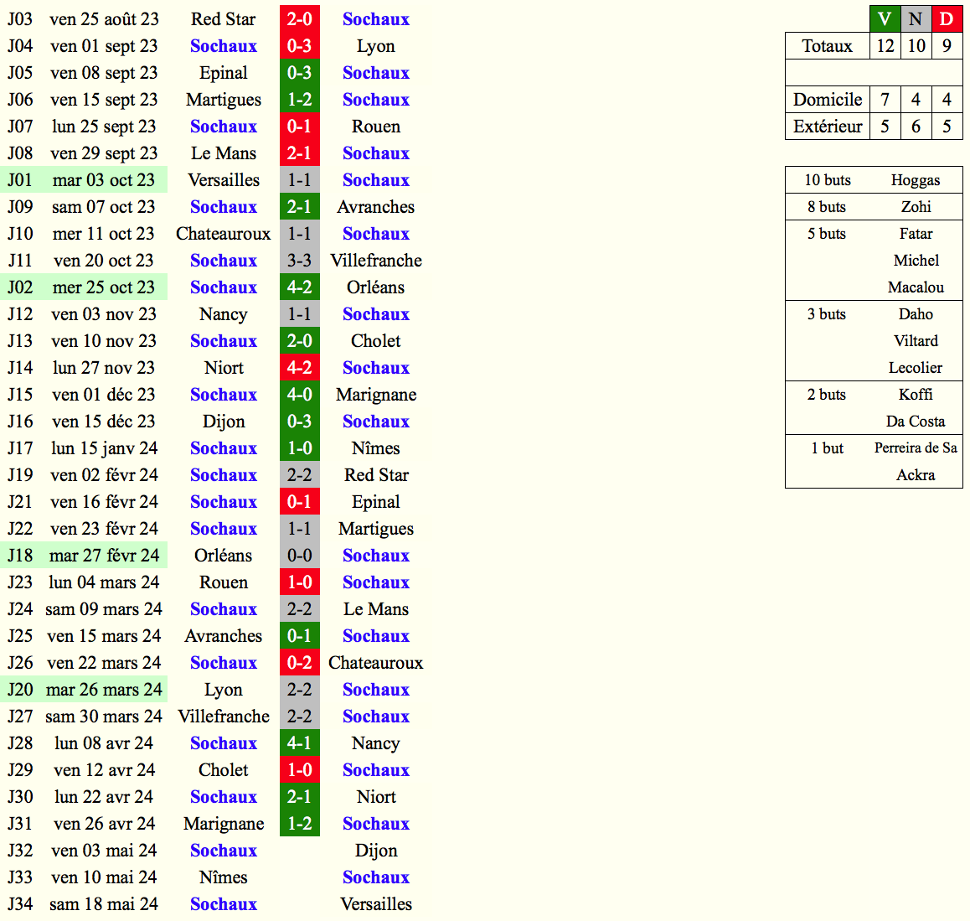Select top scorer Hoggas
Screen dimensions: 970x921
(x=916, y=180)
